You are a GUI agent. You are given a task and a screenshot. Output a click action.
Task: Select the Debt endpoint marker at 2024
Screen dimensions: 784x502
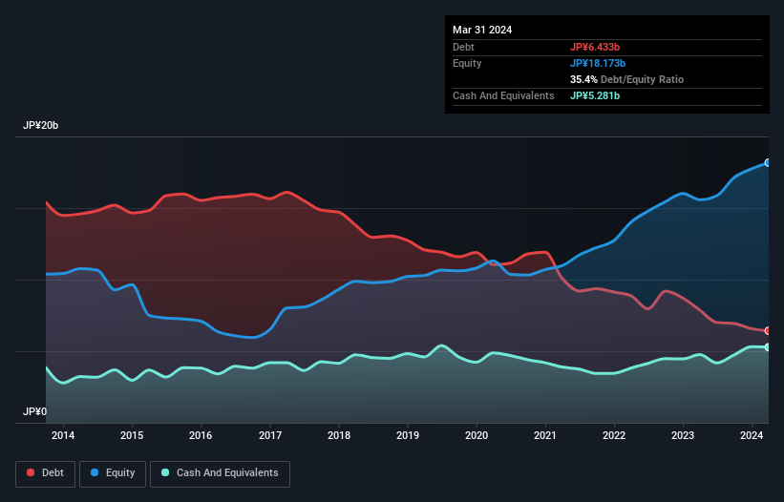[x=768, y=330]
